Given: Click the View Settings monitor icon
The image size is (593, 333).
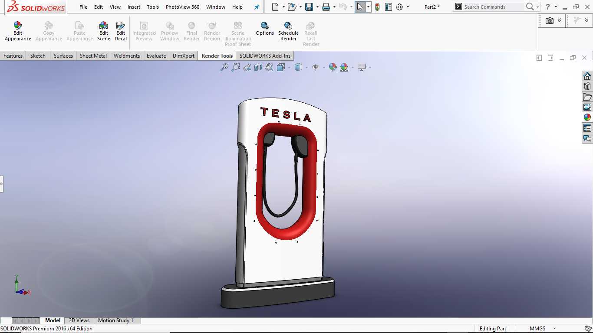Looking at the screenshot, I should tap(362, 67).
